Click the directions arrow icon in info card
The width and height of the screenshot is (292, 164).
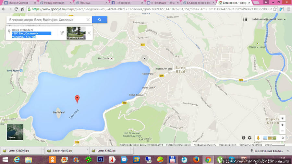coord(62,33)
